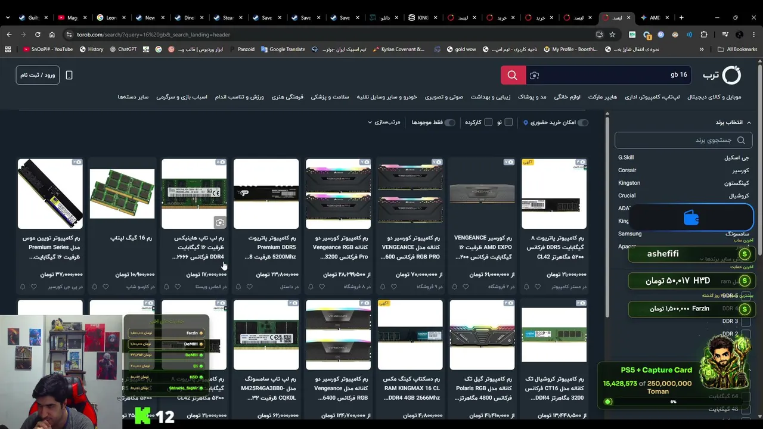Click the red search button in Torob header
Screen dimensions: 763x429
512,75
